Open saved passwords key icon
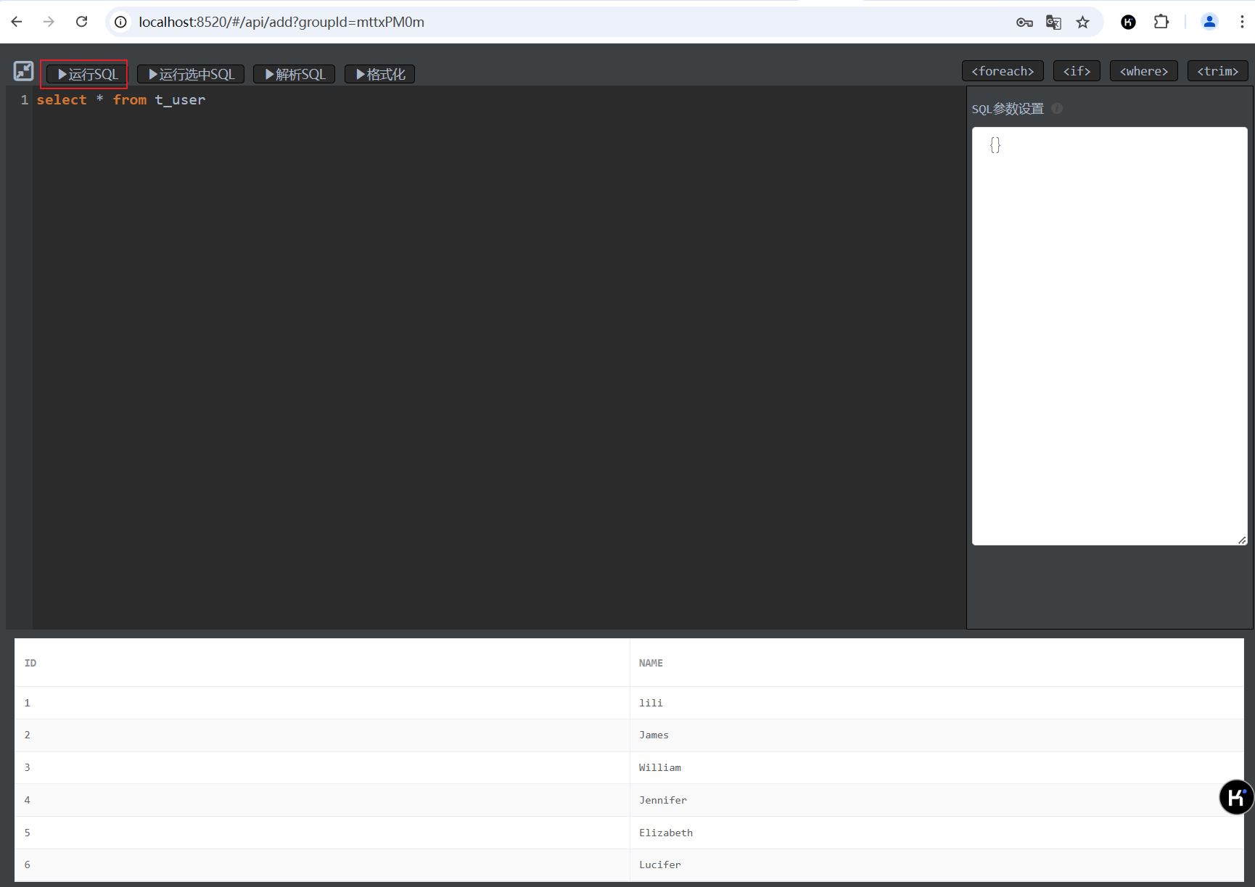Image resolution: width=1255 pixels, height=887 pixels. tap(1024, 22)
